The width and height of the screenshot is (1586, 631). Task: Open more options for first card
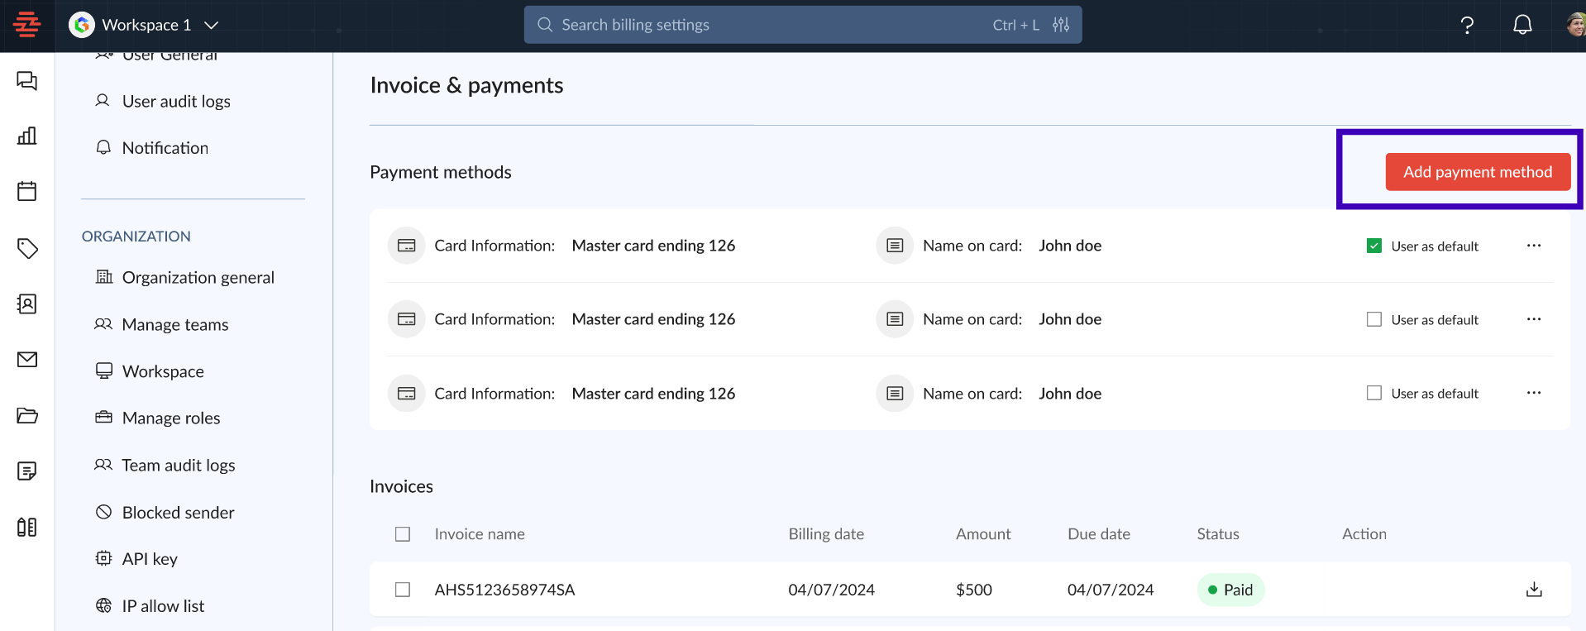pos(1534,246)
